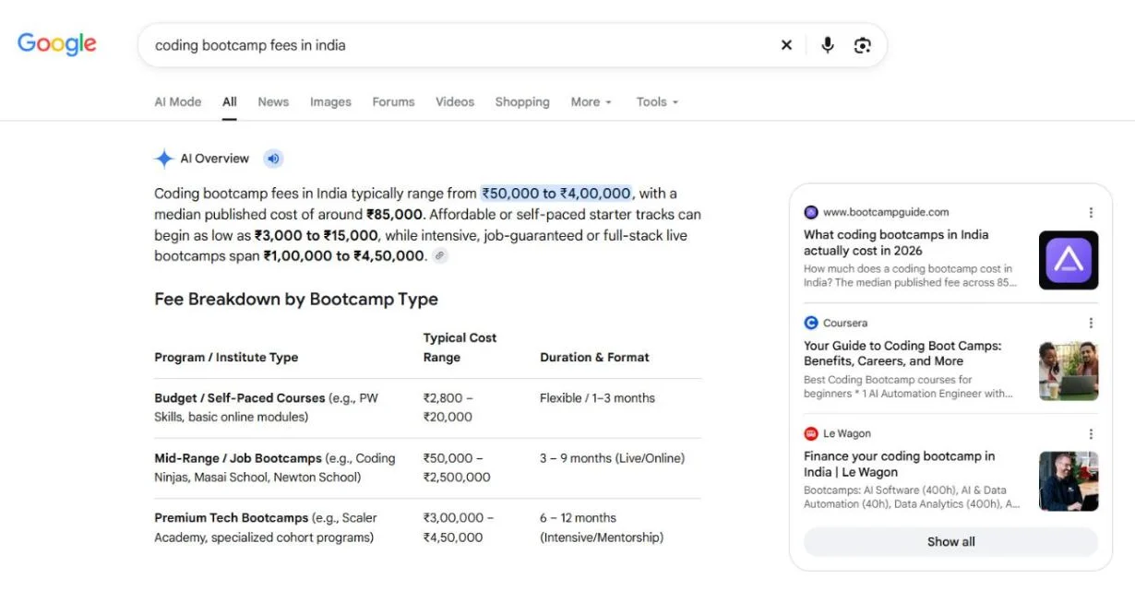Start voice search with microphone icon
This screenshot has width=1135, height=590.
828,45
